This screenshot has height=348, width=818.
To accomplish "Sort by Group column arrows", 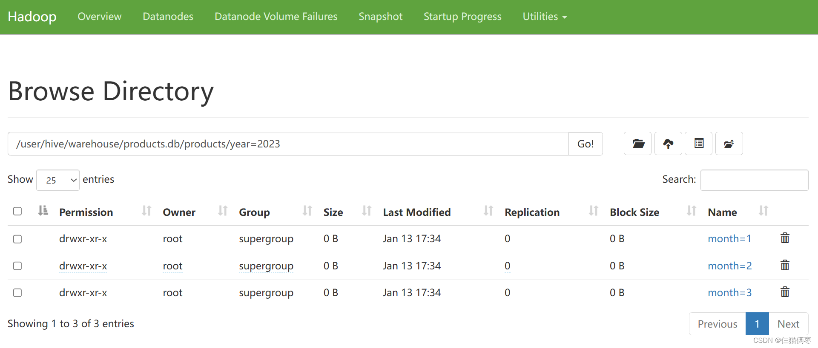I will point(307,211).
